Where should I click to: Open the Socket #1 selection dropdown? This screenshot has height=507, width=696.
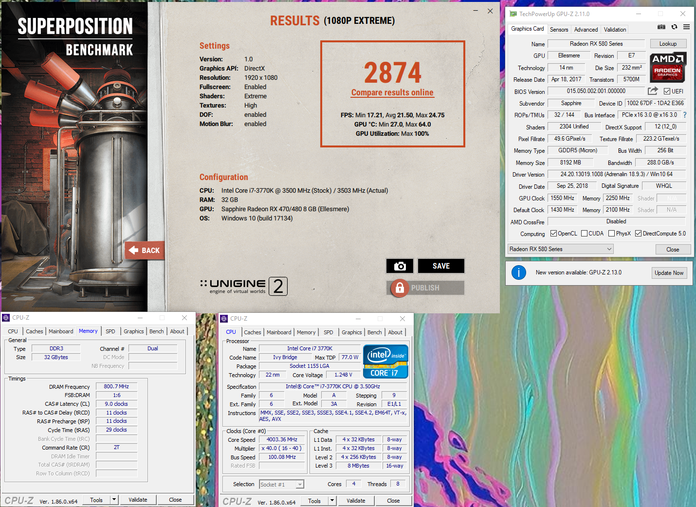[281, 484]
